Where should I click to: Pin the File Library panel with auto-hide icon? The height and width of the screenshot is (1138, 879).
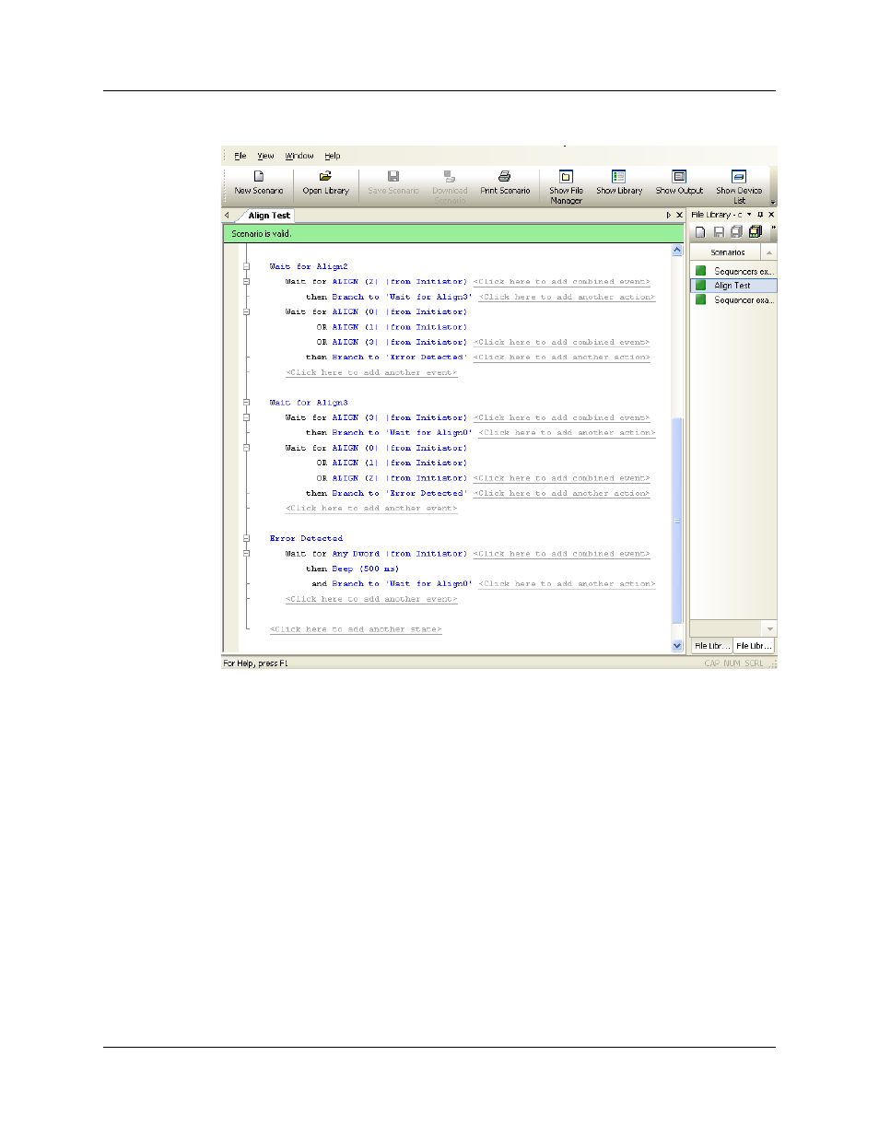point(760,215)
